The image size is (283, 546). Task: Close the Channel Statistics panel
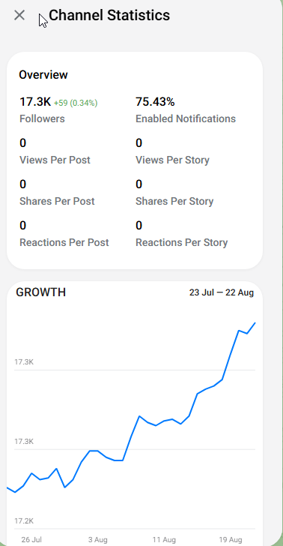click(19, 15)
